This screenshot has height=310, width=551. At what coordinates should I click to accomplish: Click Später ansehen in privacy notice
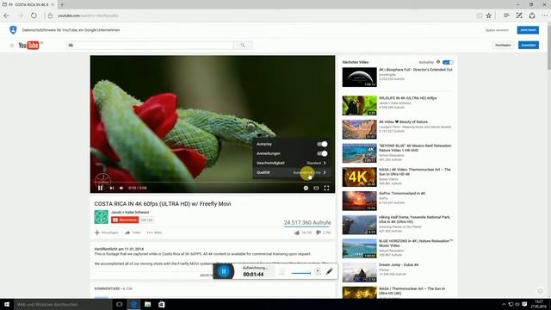coord(497,30)
